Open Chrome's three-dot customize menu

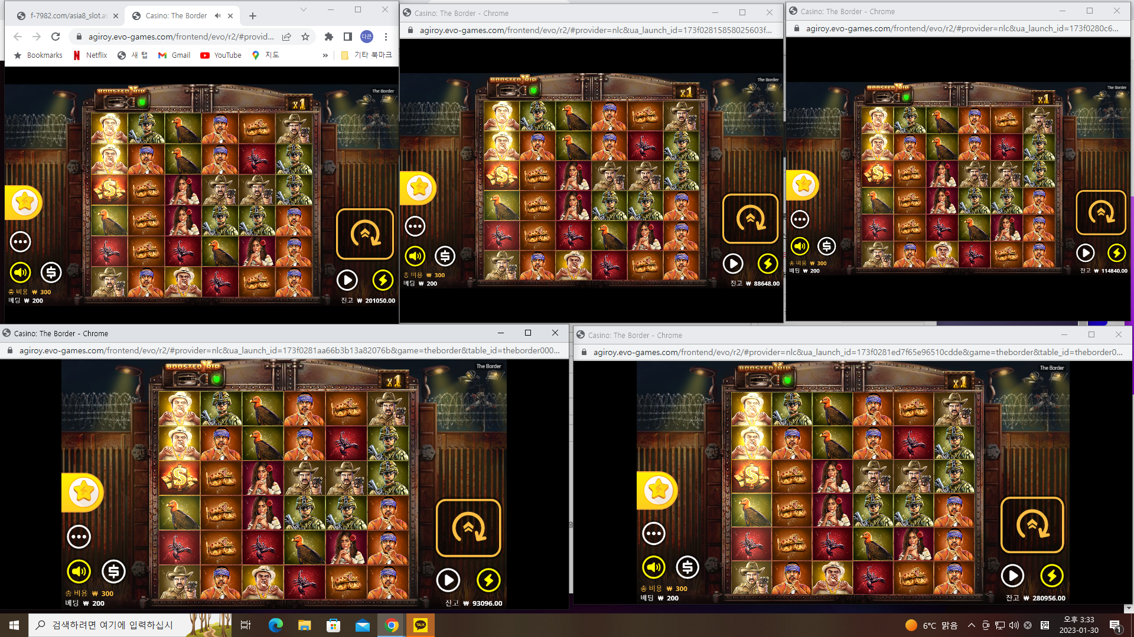(386, 37)
